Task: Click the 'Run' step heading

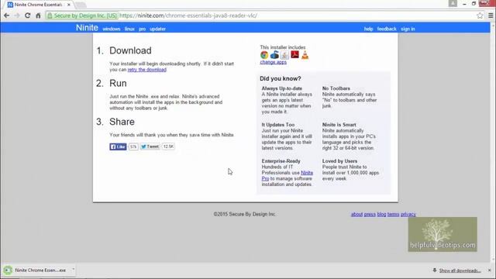Action: (118, 83)
